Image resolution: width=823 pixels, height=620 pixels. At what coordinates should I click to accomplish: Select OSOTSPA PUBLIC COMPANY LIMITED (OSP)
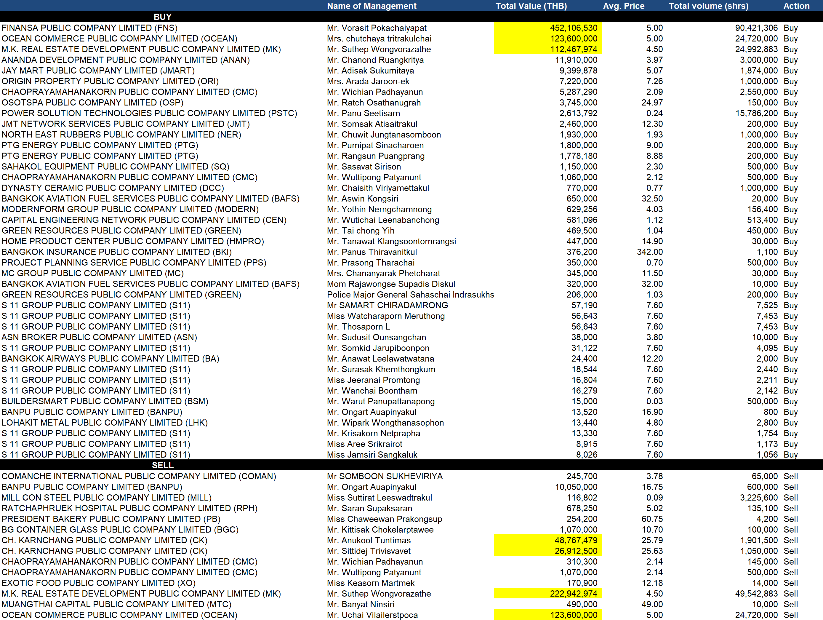tap(93, 103)
